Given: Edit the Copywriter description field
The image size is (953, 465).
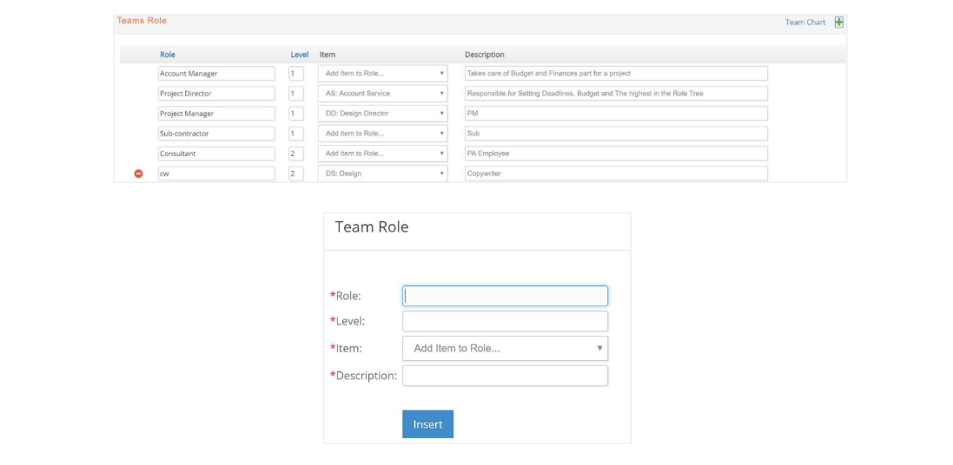Looking at the screenshot, I should coord(616,174).
